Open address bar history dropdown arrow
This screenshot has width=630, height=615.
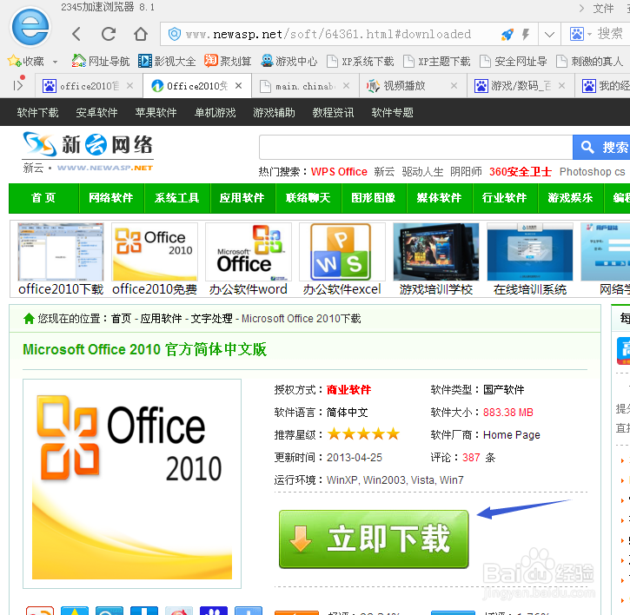click(x=549, y=35)
